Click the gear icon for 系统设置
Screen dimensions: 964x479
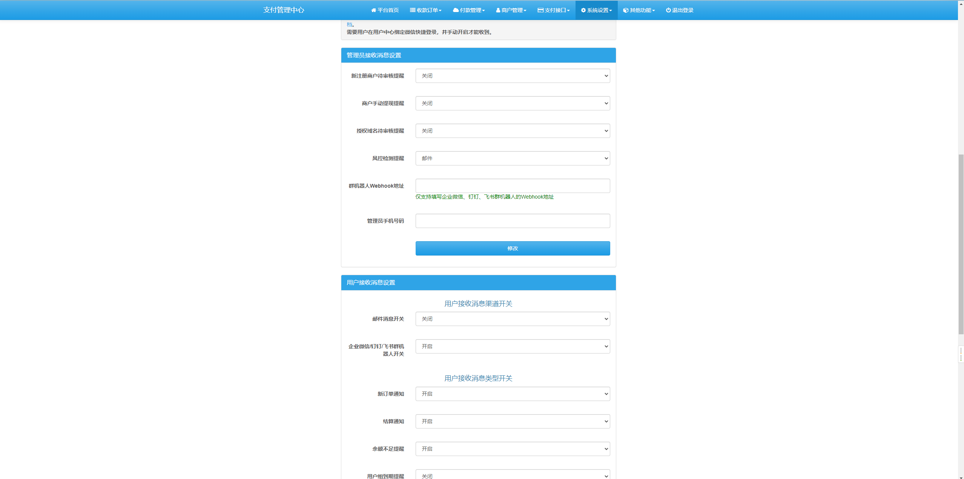(x=583, y=10)
